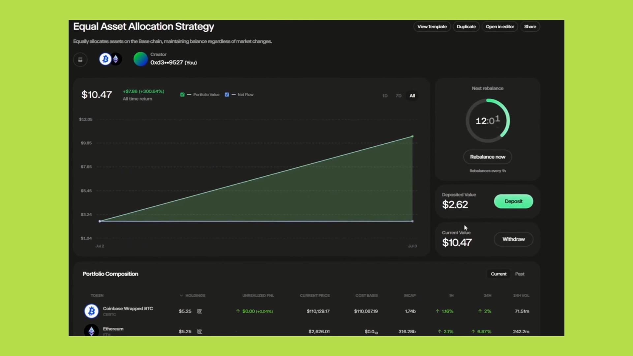Open the Ethereum holdings details icon
Viewport: 633px width, 356px height.
pyautogui.click(x=199, y=331)
